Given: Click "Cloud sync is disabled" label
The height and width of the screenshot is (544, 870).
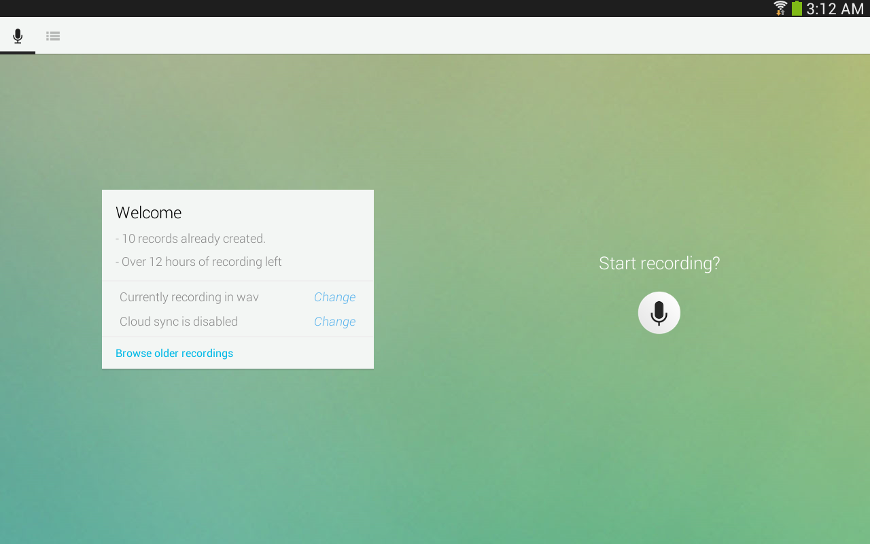Looking at the screenshot, I should [179, 322].
